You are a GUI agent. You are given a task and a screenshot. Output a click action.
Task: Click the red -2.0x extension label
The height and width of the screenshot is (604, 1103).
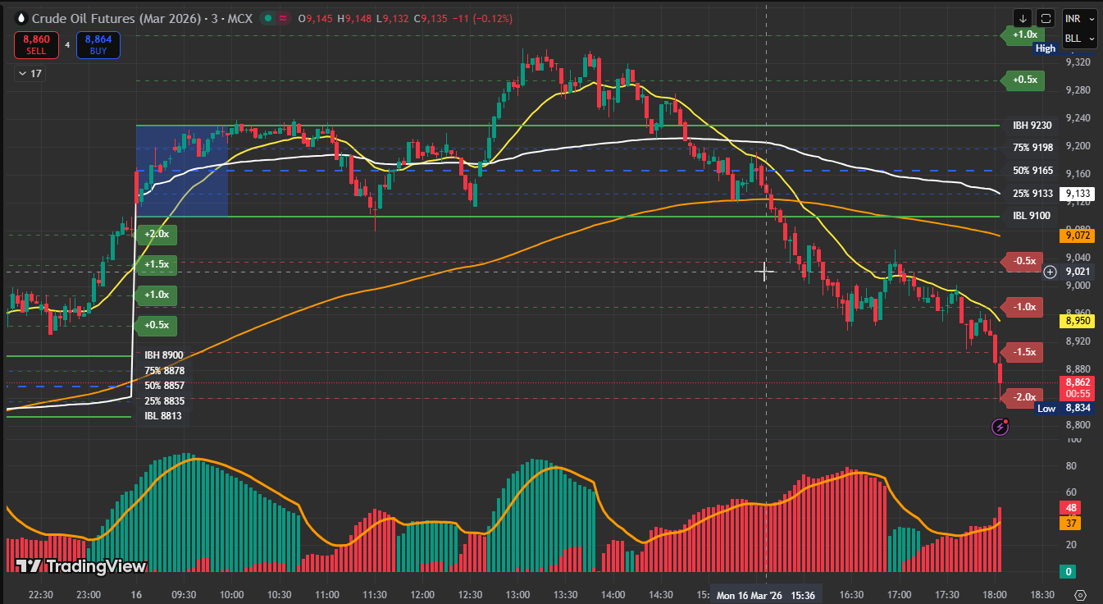1024,397
